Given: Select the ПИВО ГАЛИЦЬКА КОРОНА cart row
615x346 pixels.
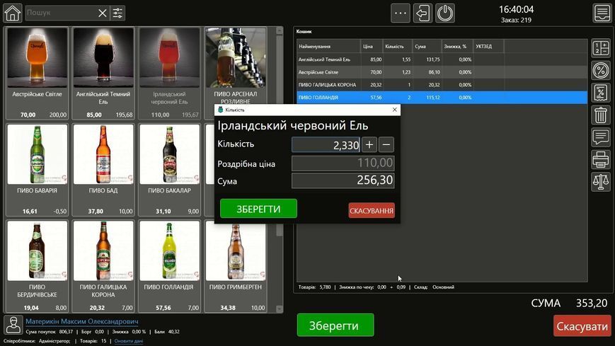Looking at the screenshot, I should click(442, 85).
